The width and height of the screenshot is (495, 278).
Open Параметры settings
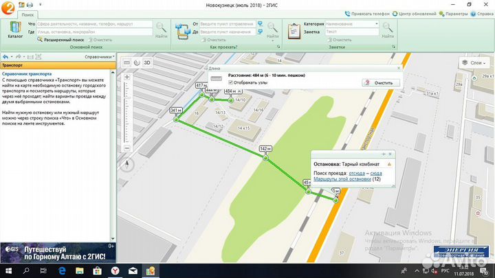453,14
